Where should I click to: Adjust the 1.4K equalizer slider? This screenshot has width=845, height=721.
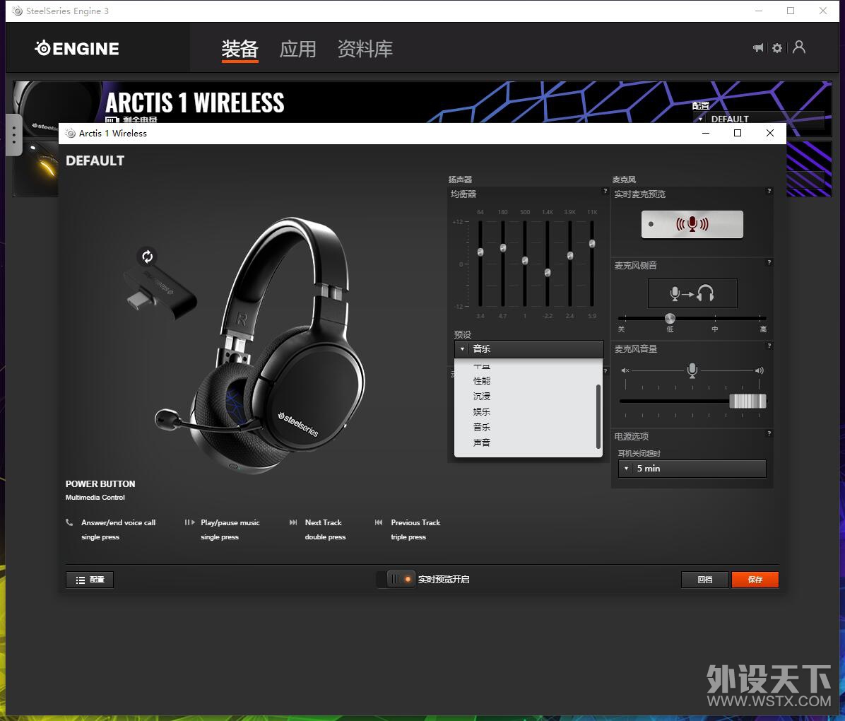[x=548, y=273]
